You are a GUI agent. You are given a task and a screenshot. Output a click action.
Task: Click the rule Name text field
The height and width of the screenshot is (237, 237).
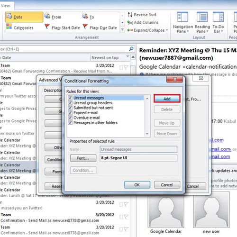tap(138, 149)
